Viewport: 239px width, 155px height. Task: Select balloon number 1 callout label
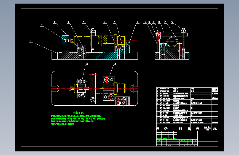(31, 41)
